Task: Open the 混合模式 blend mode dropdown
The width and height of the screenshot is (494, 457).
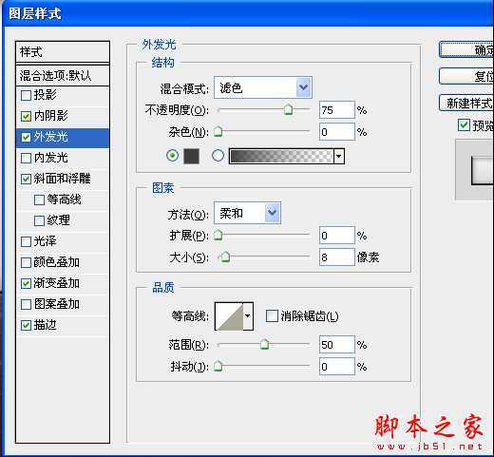Action: point(263,87)
